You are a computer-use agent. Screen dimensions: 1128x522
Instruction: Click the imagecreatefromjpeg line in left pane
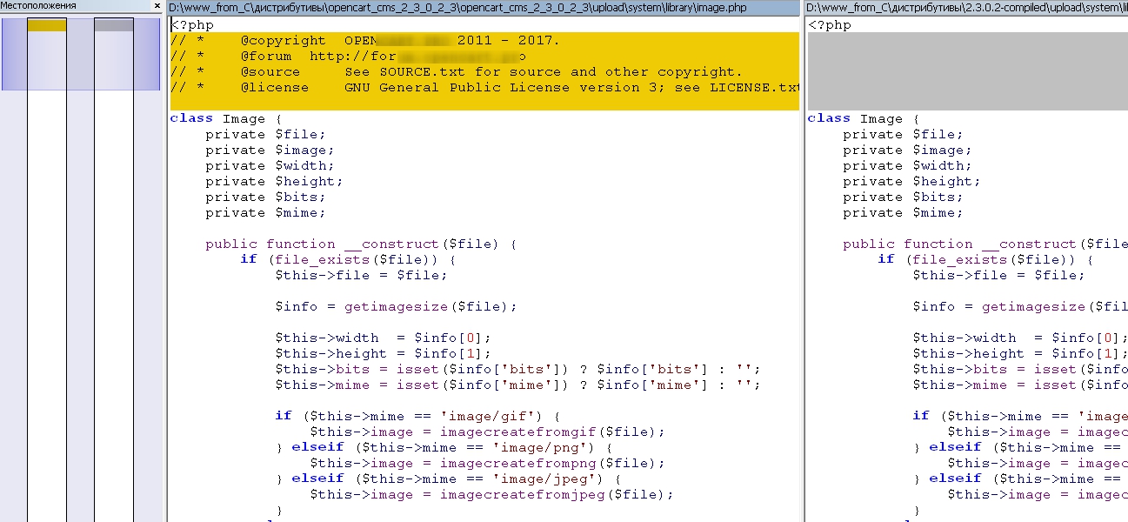tap(491, 495)
